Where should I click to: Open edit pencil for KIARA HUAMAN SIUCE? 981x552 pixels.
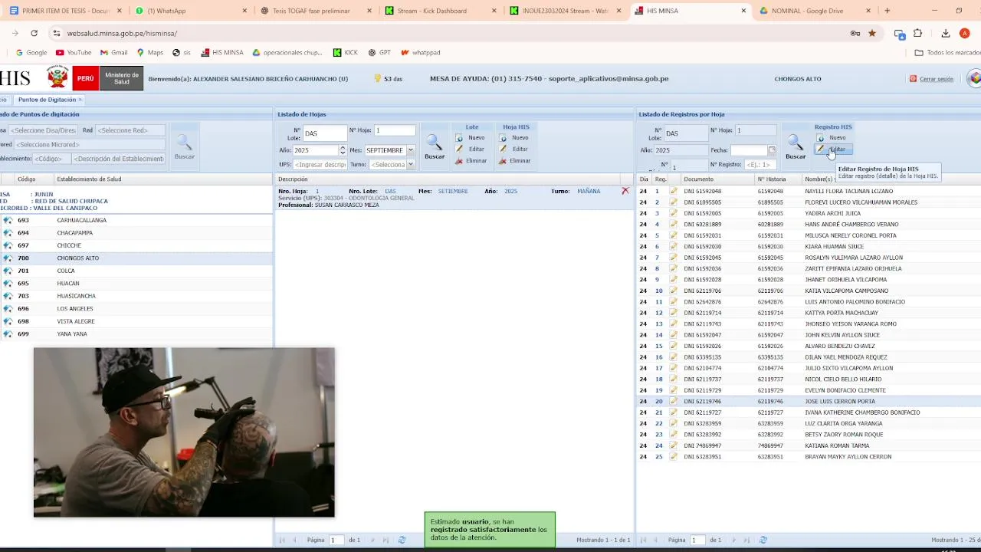(x=674, y=246)
